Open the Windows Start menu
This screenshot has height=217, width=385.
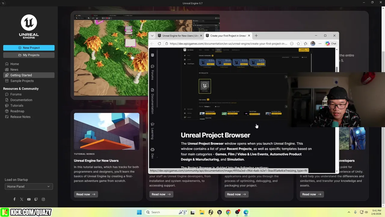click(139, 212)
